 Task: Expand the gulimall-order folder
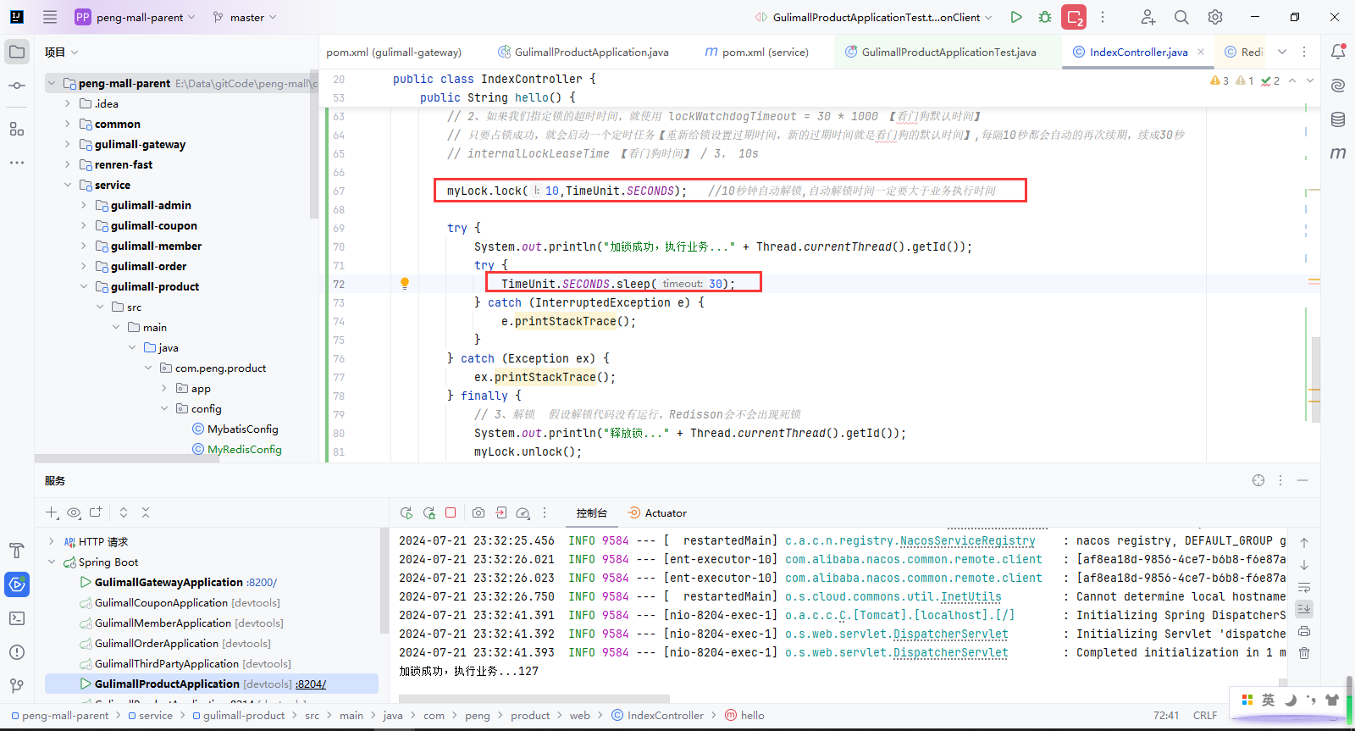84,266
